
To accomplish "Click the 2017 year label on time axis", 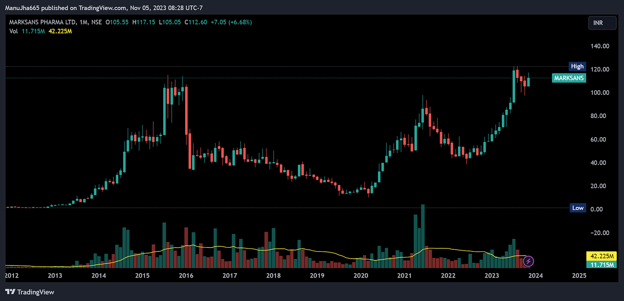I will [230, 276].
